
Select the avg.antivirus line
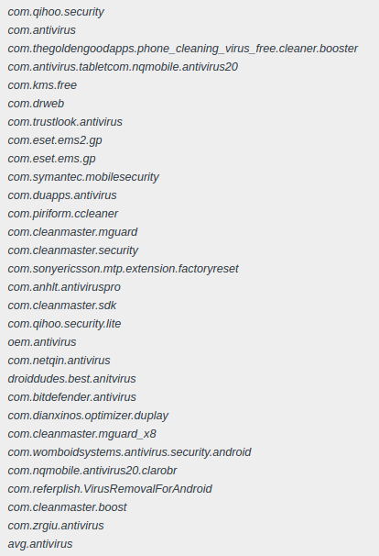[40, 544]
